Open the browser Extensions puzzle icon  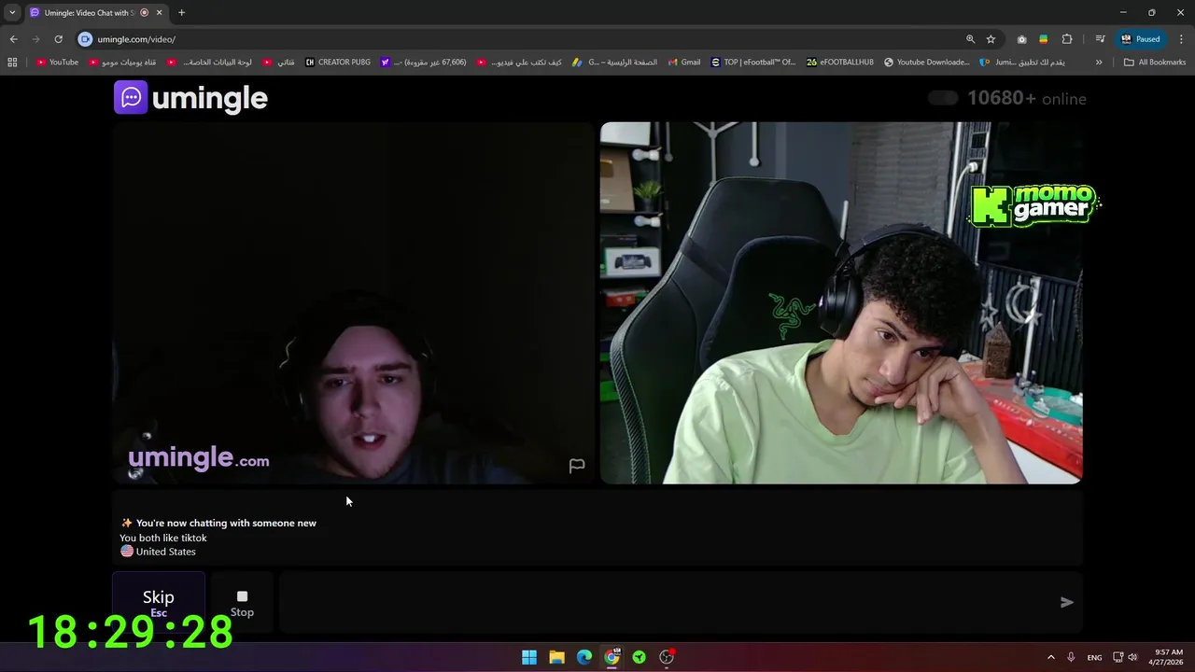coord(1067,39)
